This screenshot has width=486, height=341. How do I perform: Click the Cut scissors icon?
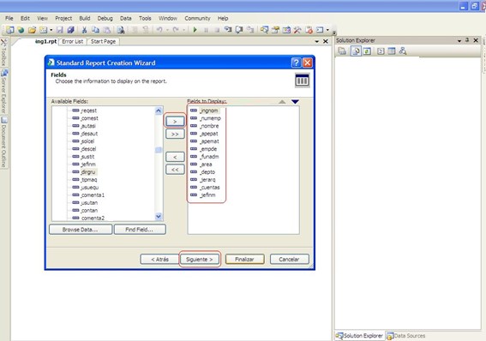pos(84,30)
